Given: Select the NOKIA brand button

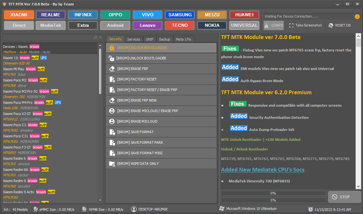Looking at the screenshot, I should click(x=212, y=25).
